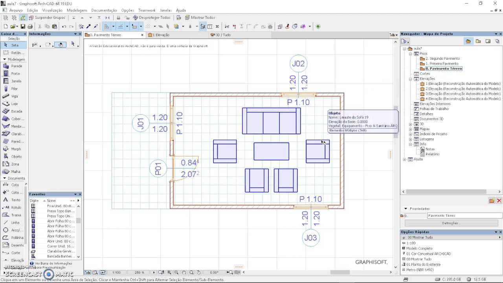Toggle the highlighted trace reference toolbar button
The image size is (503, 283).
(x=202, y=27)
